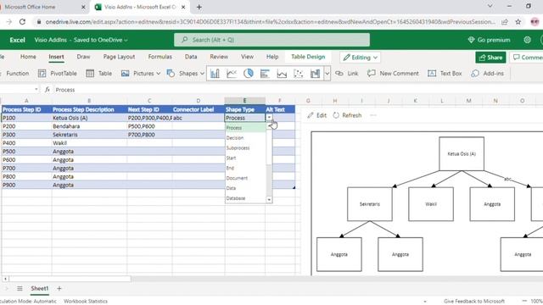Screen dimensions: 543x305
Task: Open the Help tab
Action: click(272, 57)
